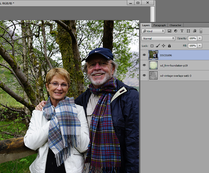Hide the sd-vintage-overlays-set1-3 layer
209x173 pixels.
[144, 75]
